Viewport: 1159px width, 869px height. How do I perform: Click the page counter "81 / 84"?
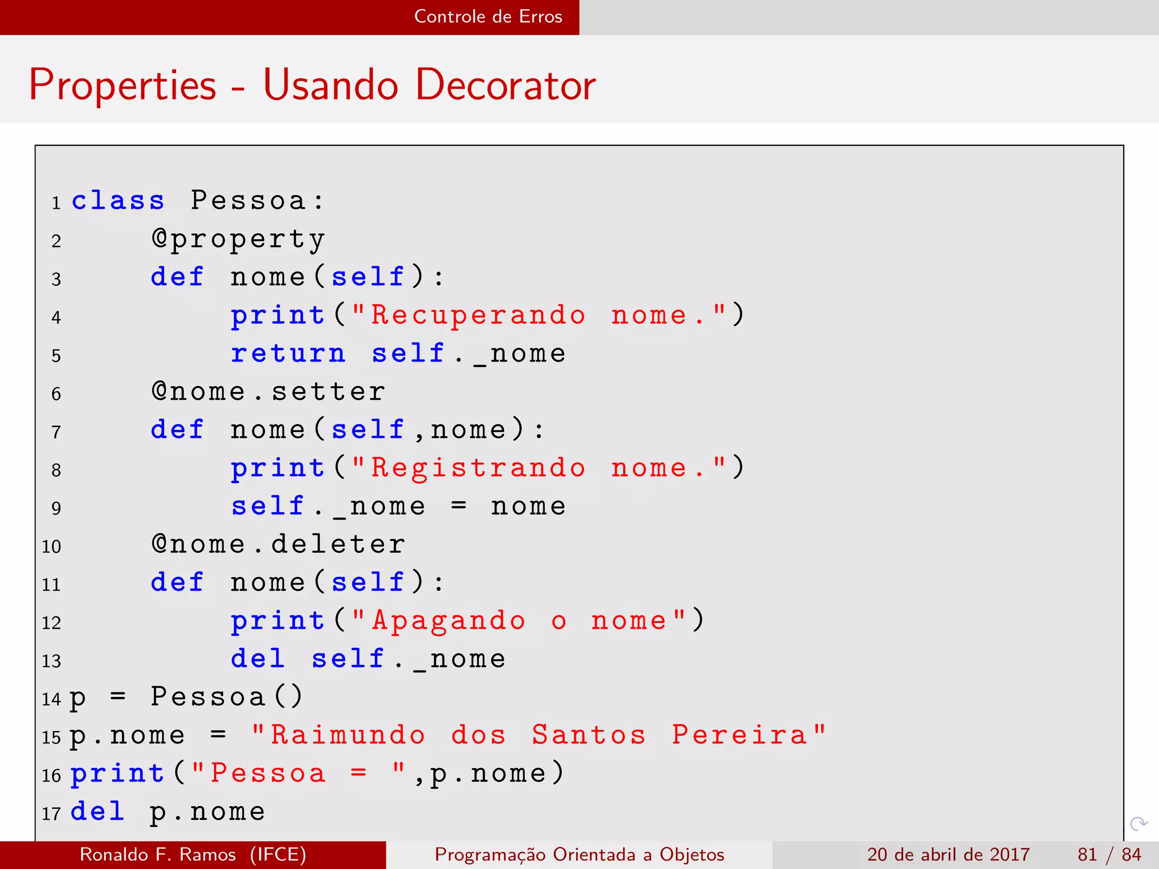1109,854
